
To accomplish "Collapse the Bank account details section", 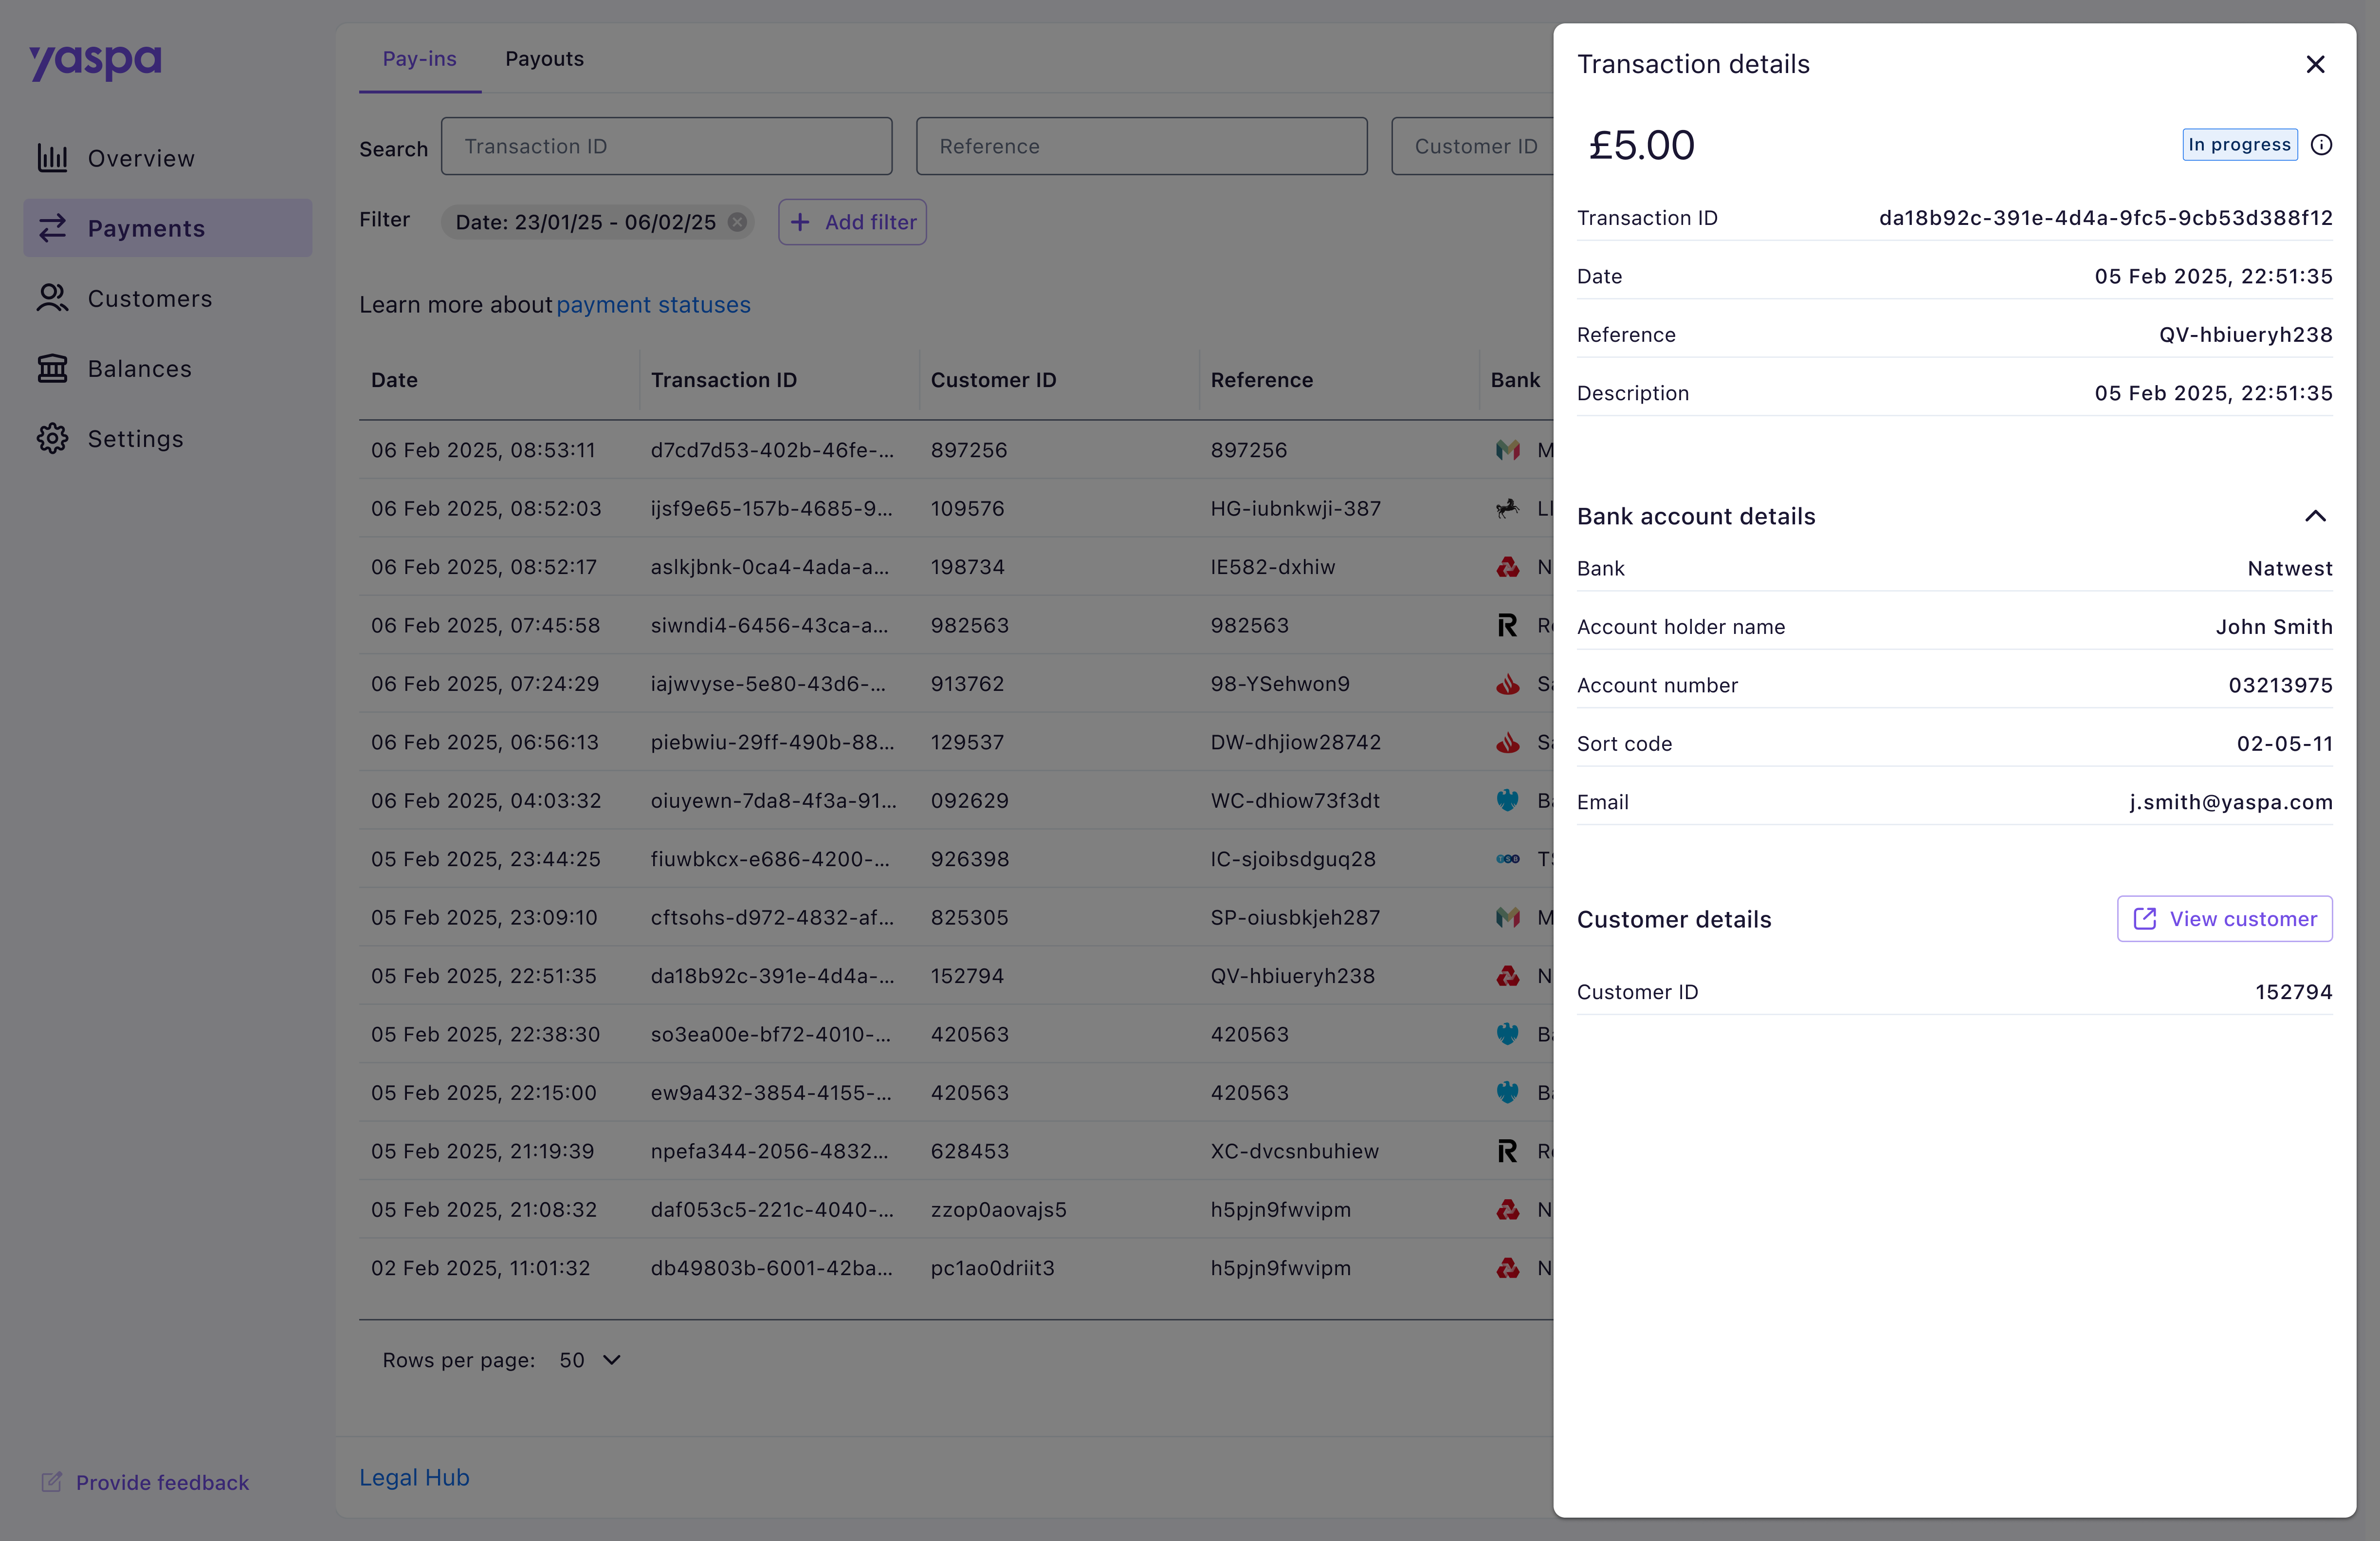I will coord(2315,516).
